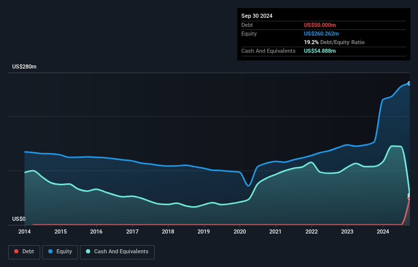The height and width of the screenshot is (267, 418).
Task: Toggle the Equity legend series
Action: click(x=60, y=252)
